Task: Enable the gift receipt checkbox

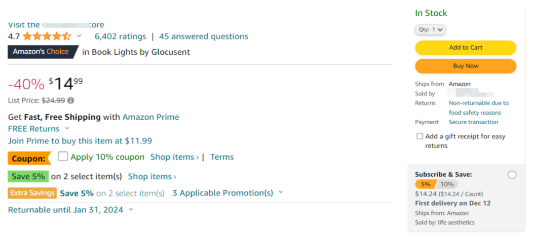Action: [420, 136]
